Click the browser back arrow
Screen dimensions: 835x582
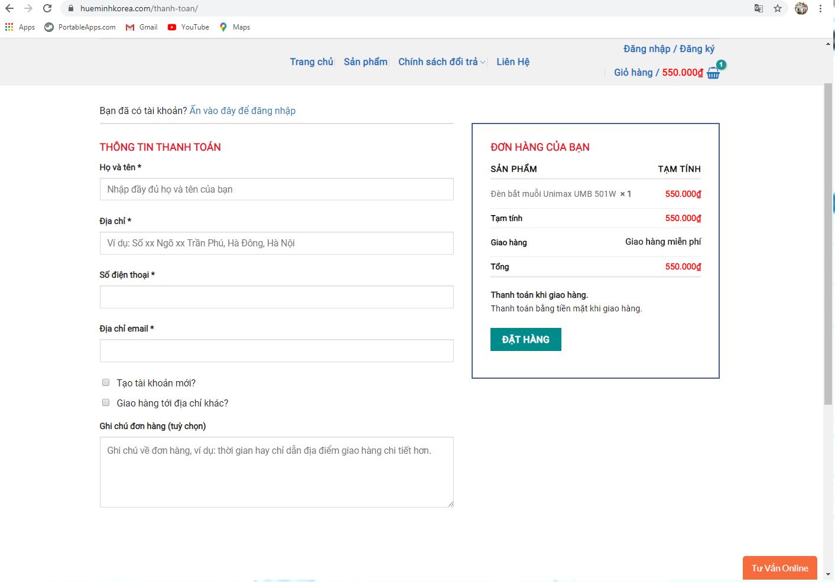[9, 8]
